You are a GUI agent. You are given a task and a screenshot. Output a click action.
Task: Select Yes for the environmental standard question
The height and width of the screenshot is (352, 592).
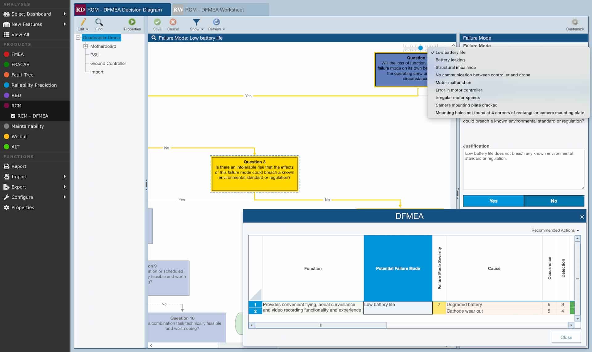pyautogui.click(x=493, y=201)
